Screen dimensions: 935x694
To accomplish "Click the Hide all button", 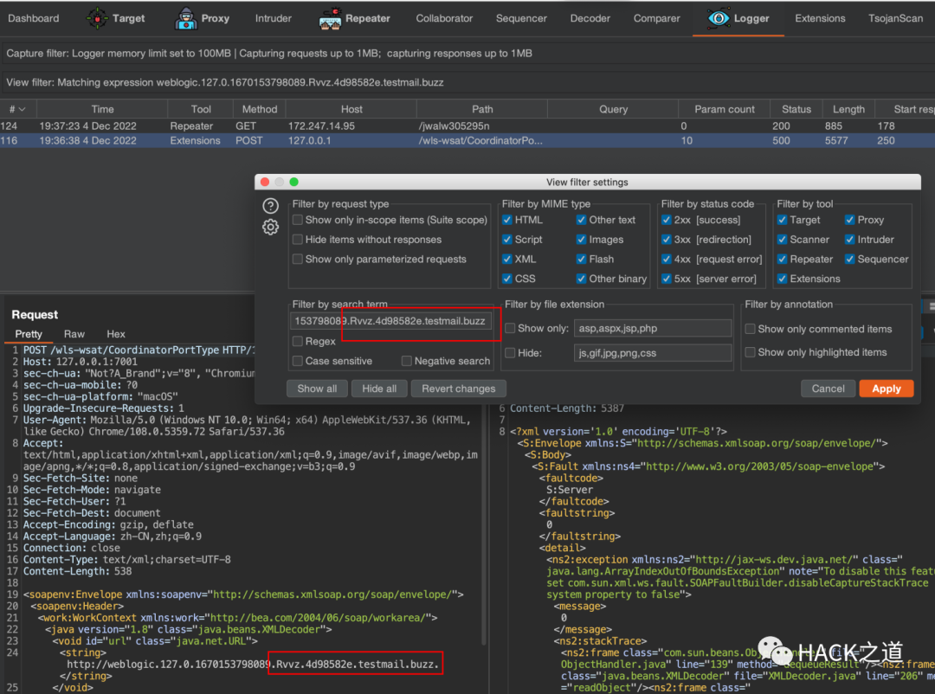I will (x=379, y=389).
